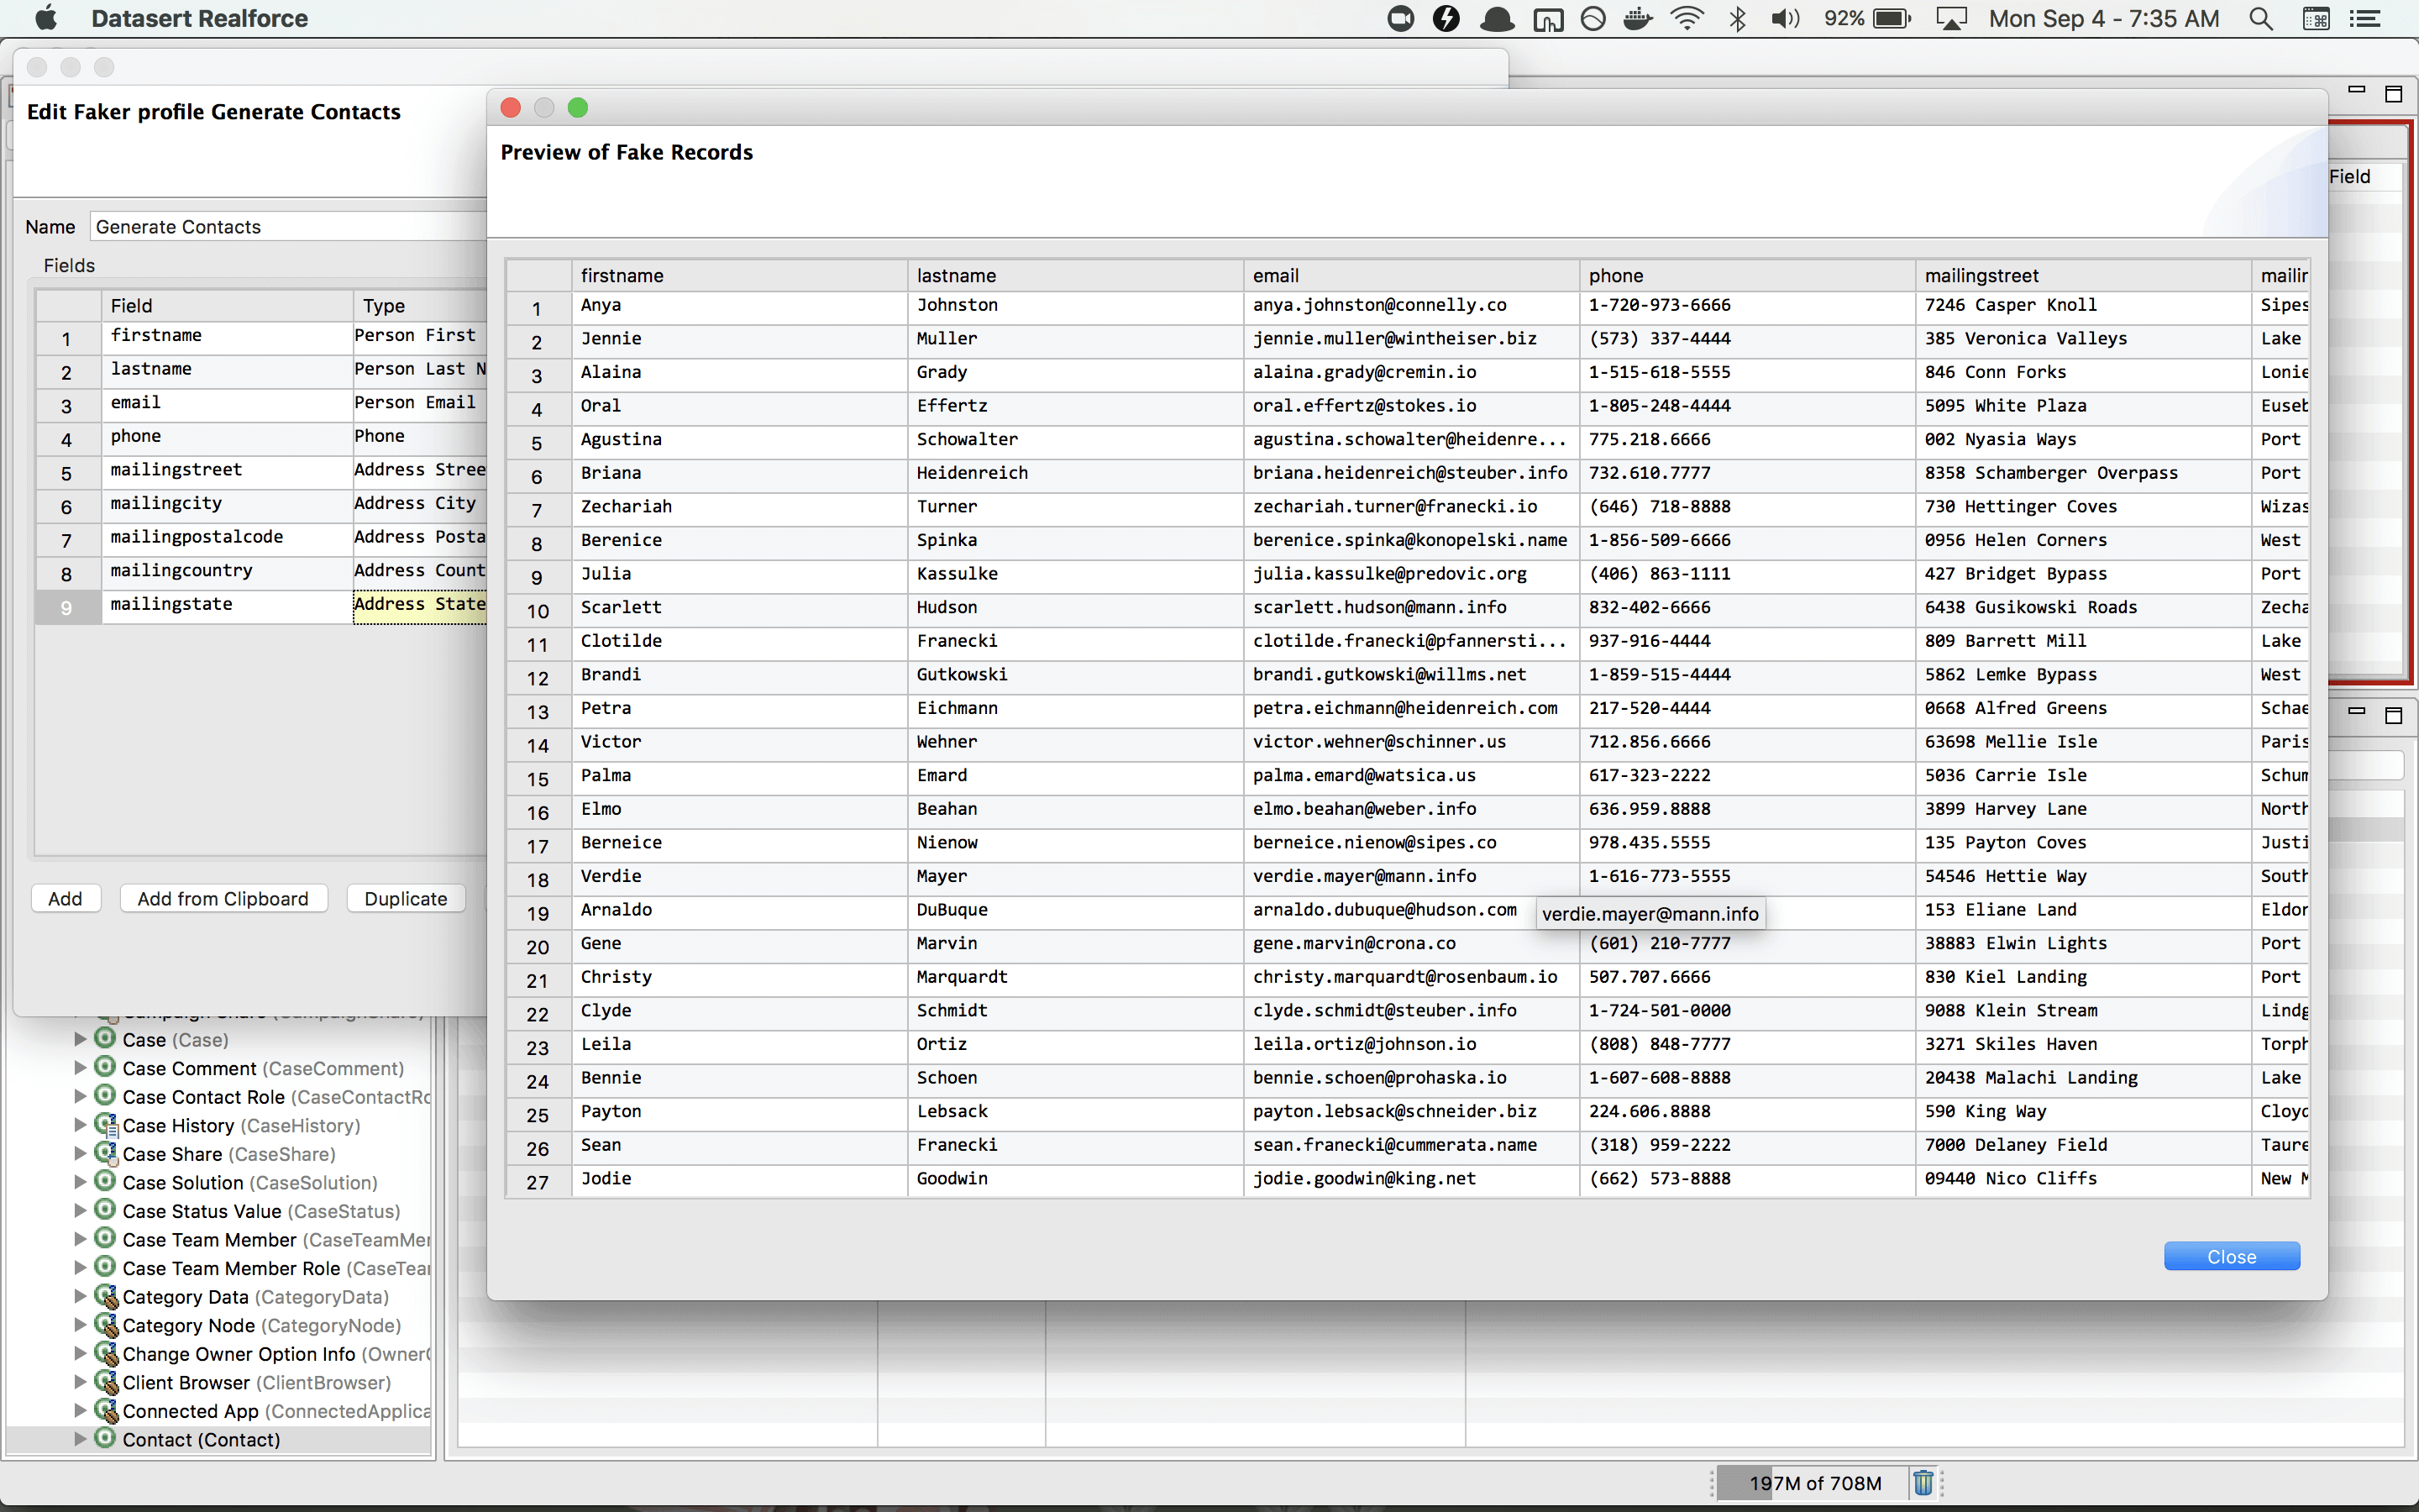Viewport: 2419px width, 1512px height.
Task: Click the garbage collector trash icon
Action: tap(1923, 1483)
